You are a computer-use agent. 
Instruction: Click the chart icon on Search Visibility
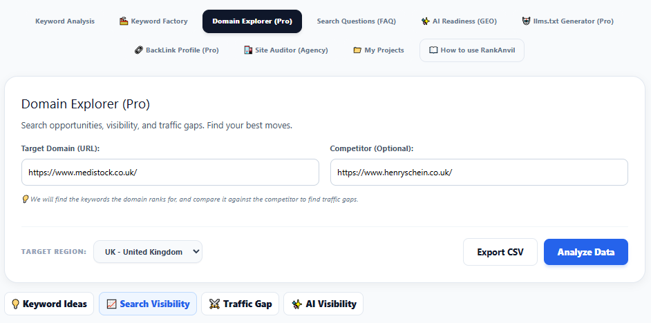click(112, 304)
